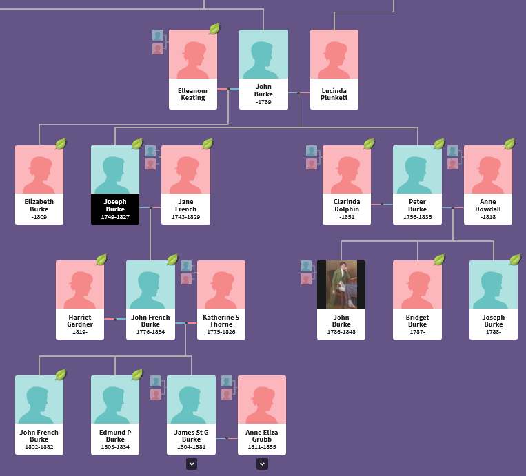
Task: Expand arrow below Anne Eliza Grubb
Action: (x=262, y=464)
